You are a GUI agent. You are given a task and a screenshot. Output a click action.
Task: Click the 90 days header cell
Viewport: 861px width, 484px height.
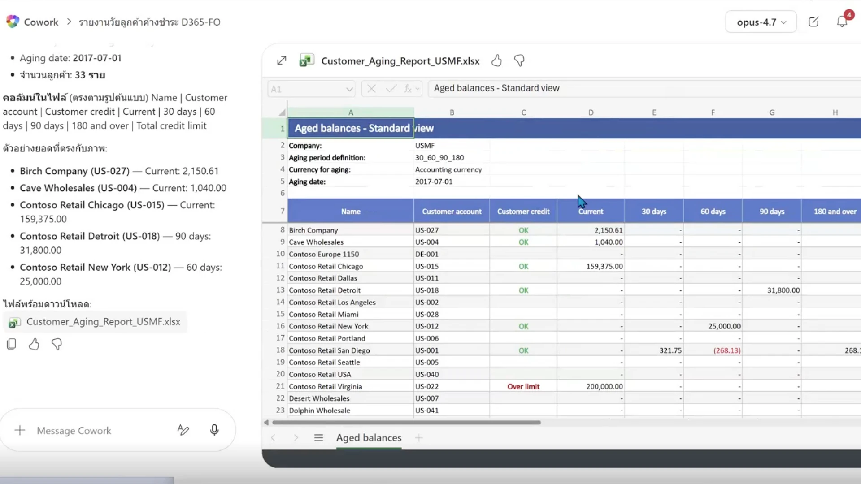coord(772,211)
